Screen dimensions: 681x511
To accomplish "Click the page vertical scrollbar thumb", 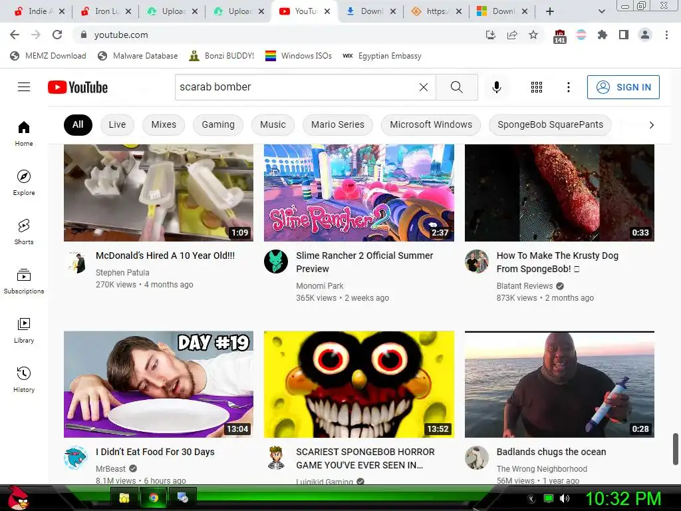I will 676,449.
